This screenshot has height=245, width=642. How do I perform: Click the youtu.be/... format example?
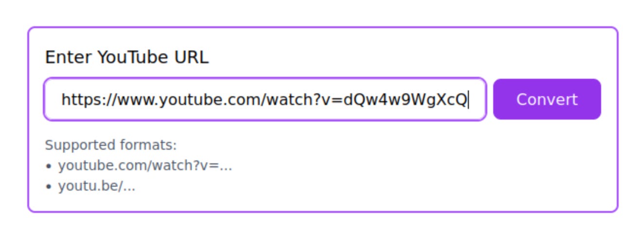tap(97, 186)
